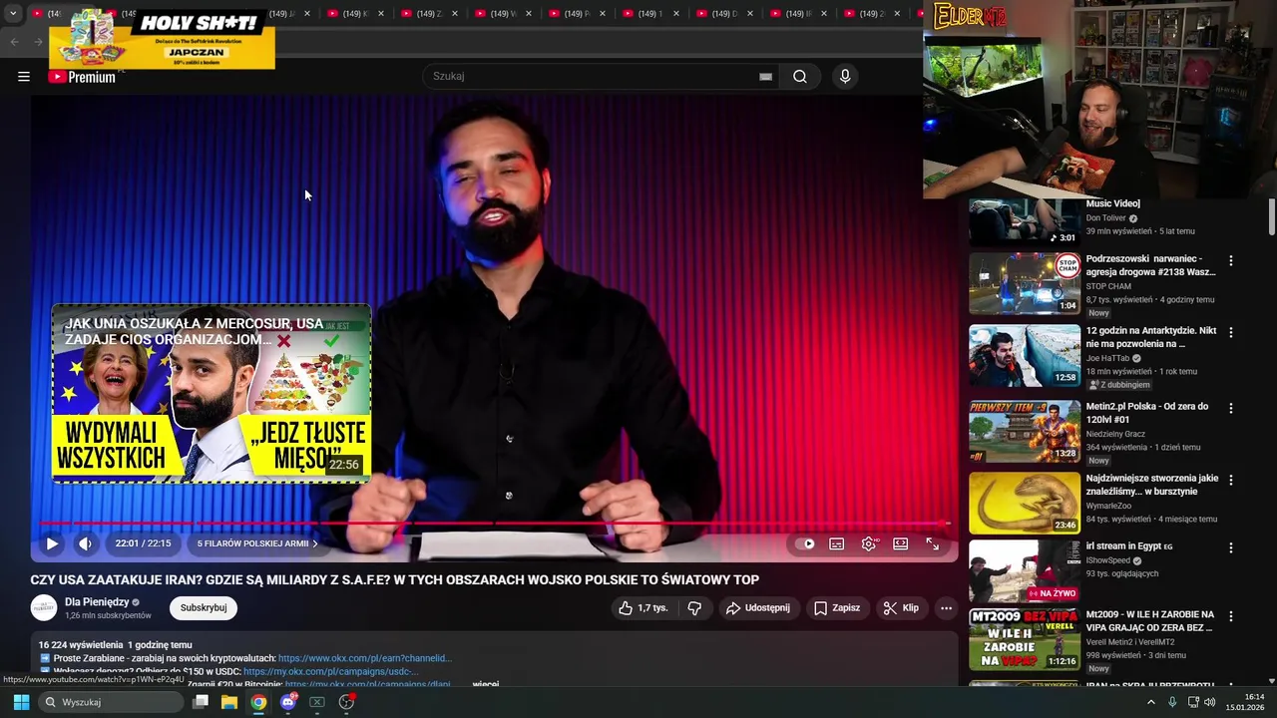Open '12 godzin na Antarktydzie' video thumbnail
Image resolution: width=1277 pixels, height=718 pixels.
pos(1025,356)
